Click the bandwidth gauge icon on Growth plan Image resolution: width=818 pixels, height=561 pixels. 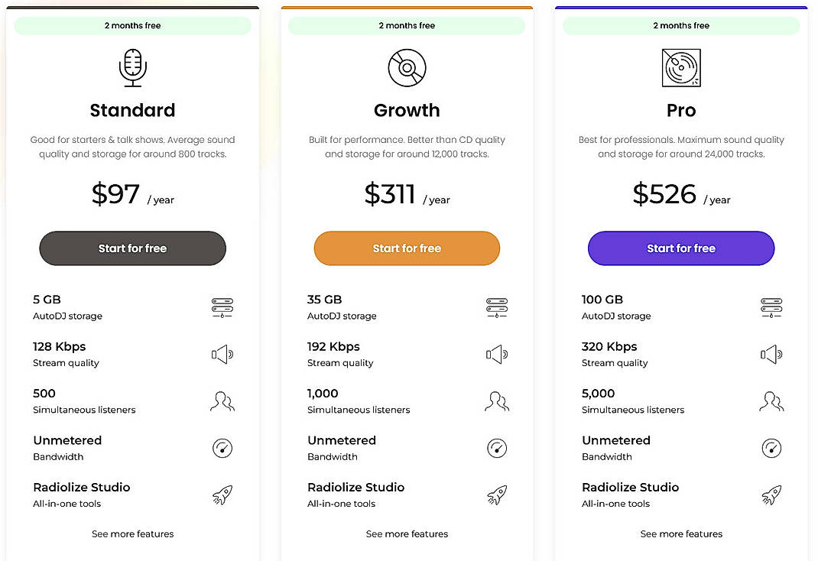click(496, 448)
